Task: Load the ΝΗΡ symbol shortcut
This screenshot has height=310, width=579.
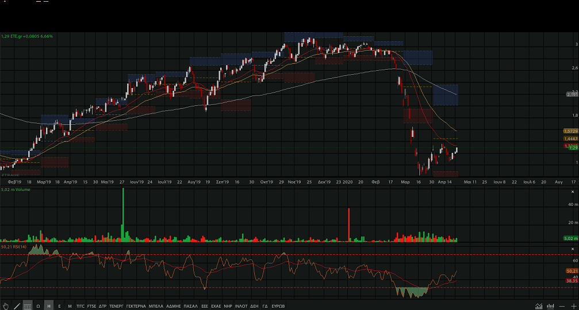Action: [x=228, y=306]
